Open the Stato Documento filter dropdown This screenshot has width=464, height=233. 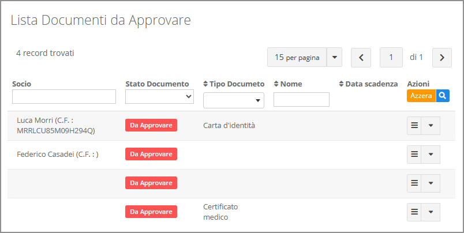tap(159, 97)
